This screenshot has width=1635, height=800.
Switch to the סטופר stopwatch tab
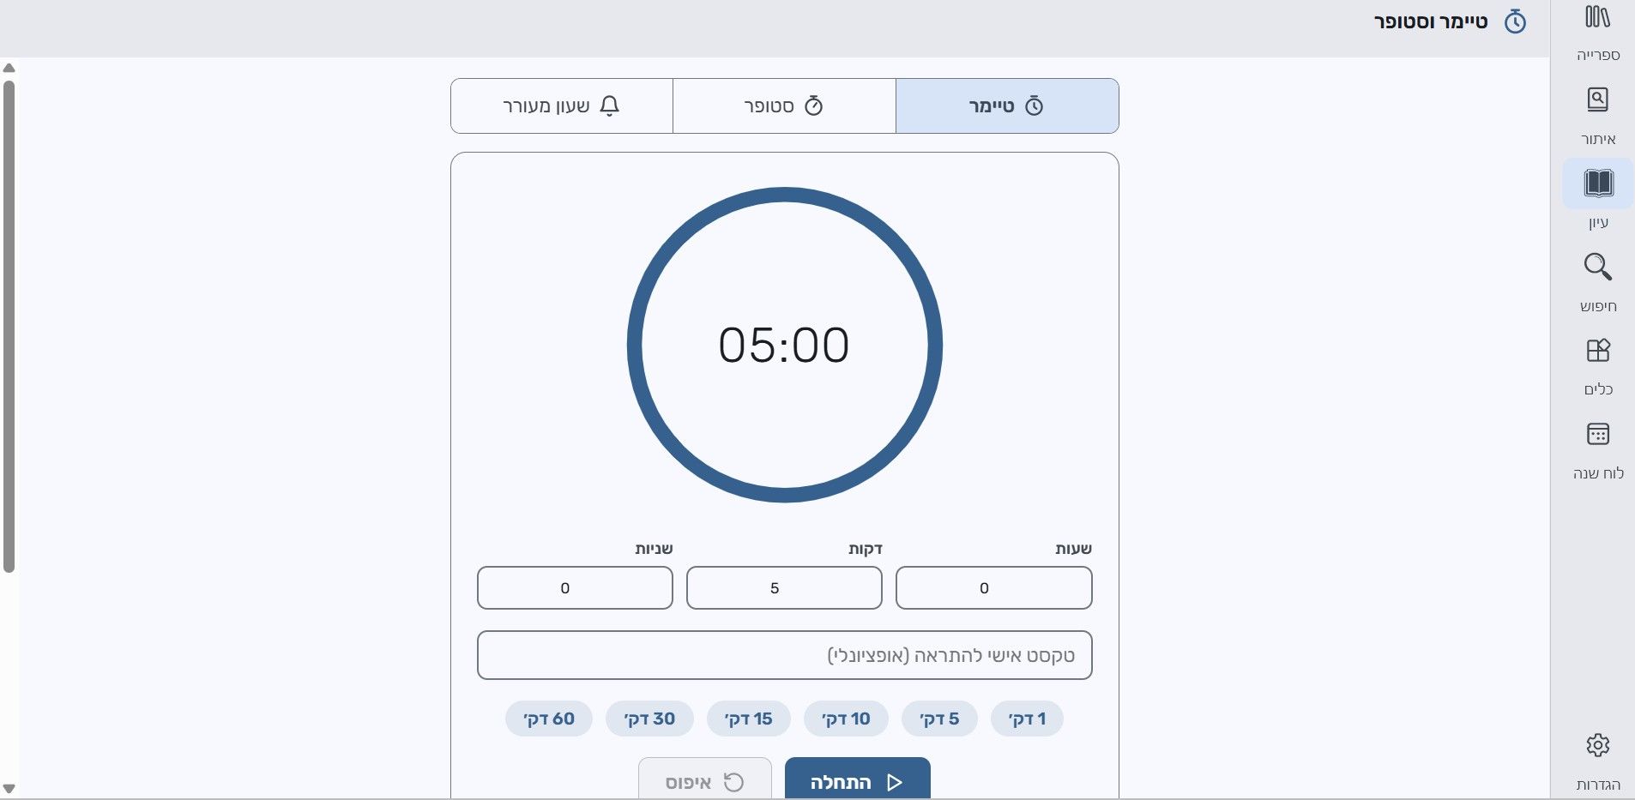click(x=784, y=106)
